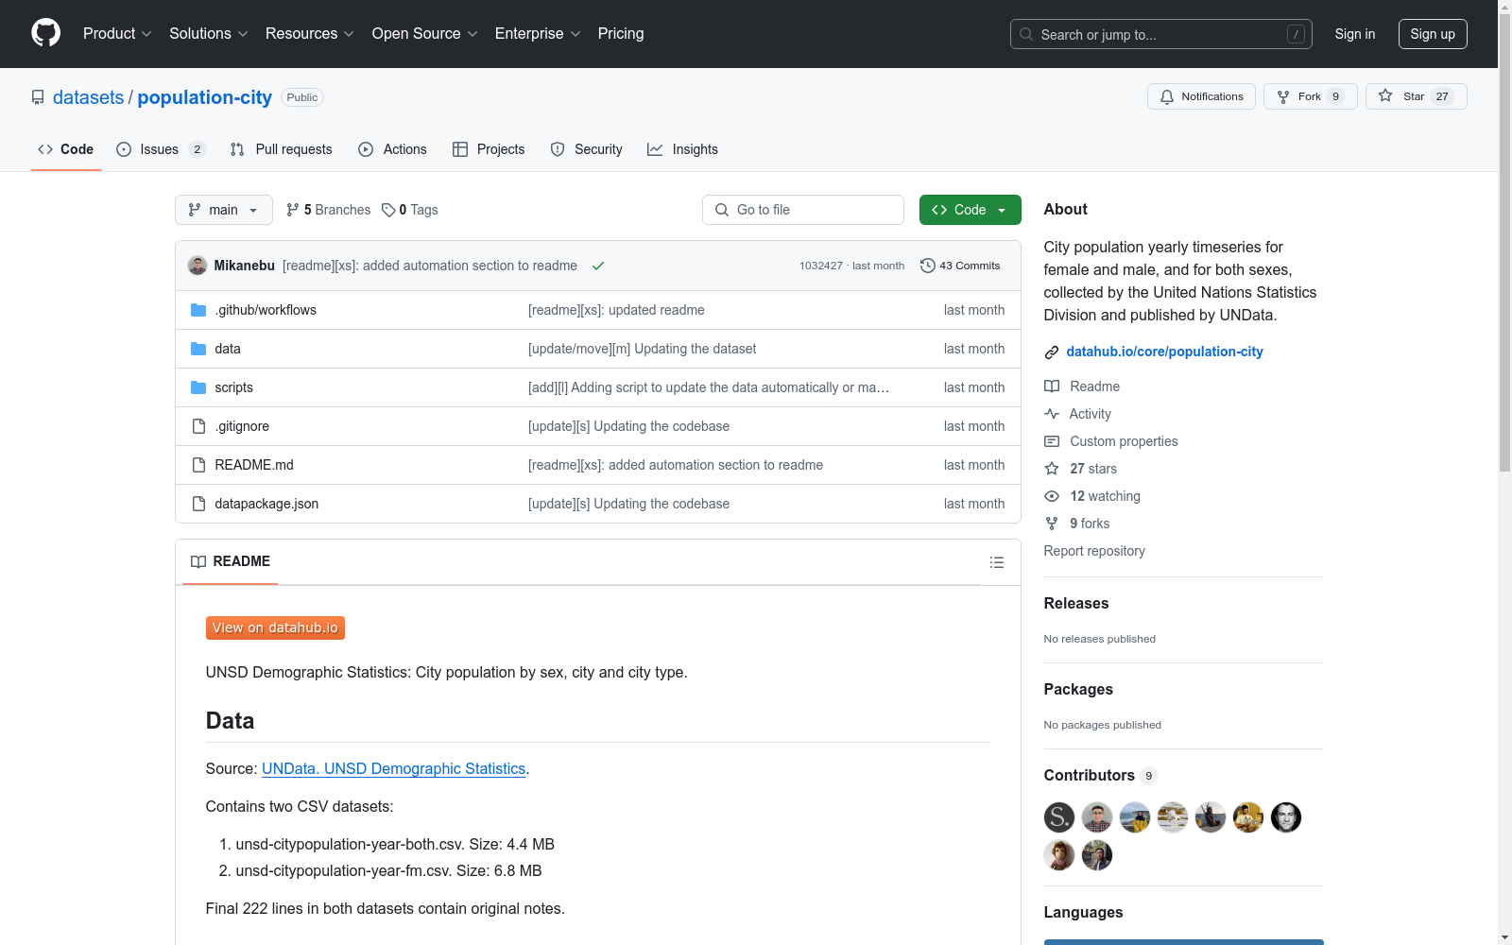
Task: Click the repository icon before datasets
Action: [38, 97]
